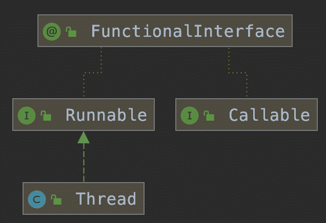Click the annotation @ icon on FunctionalInterface
Viewport: 326px width, 223px height.
point(52,32)
